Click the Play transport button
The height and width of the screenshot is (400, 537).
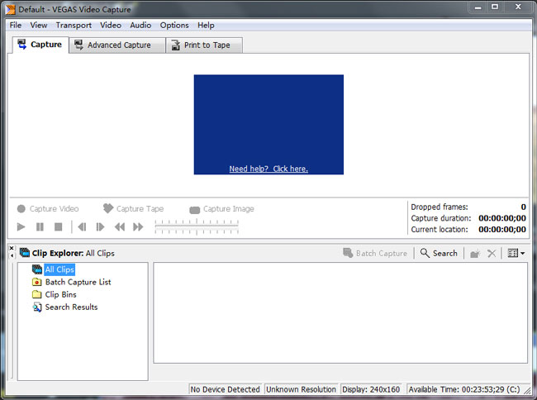[21, 226]
